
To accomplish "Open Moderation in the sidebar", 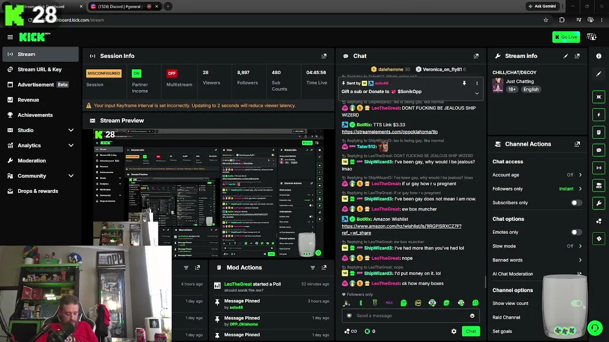I will 40,161.
